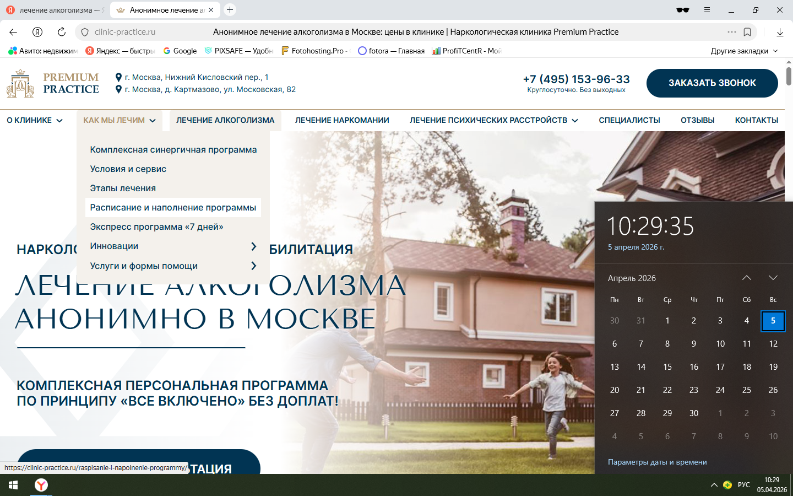
Task: Open the Windows Start button
Action: pyautogui.click(x=13, y=485)
